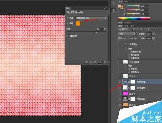Switch to the Color (颜色) panel tab
This screenshot has height=123, width=162.
point(120,1)
